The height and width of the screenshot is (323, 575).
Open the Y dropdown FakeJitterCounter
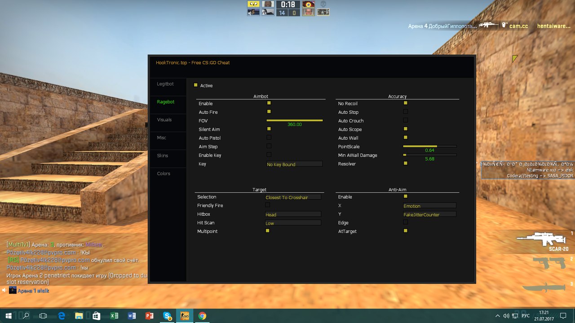[x=429, y=214]
